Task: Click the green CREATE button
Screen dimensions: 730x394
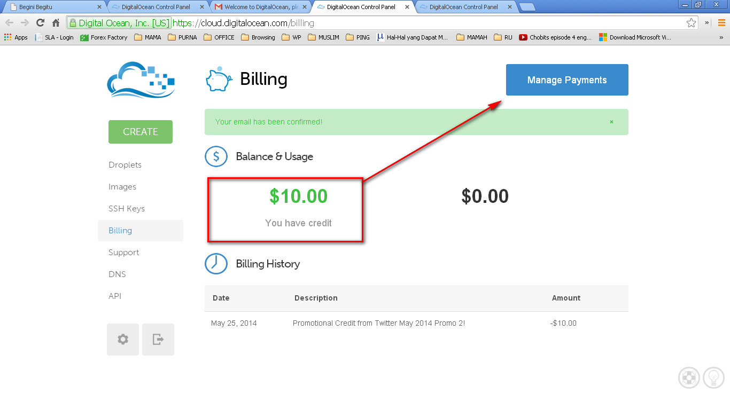Action: [x=141, y=132]
